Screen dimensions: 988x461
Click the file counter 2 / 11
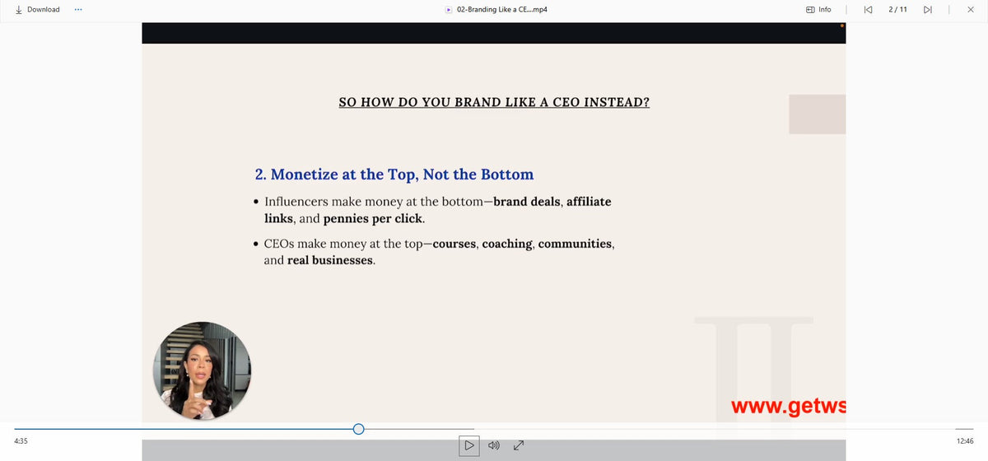(x=897, y=10)
